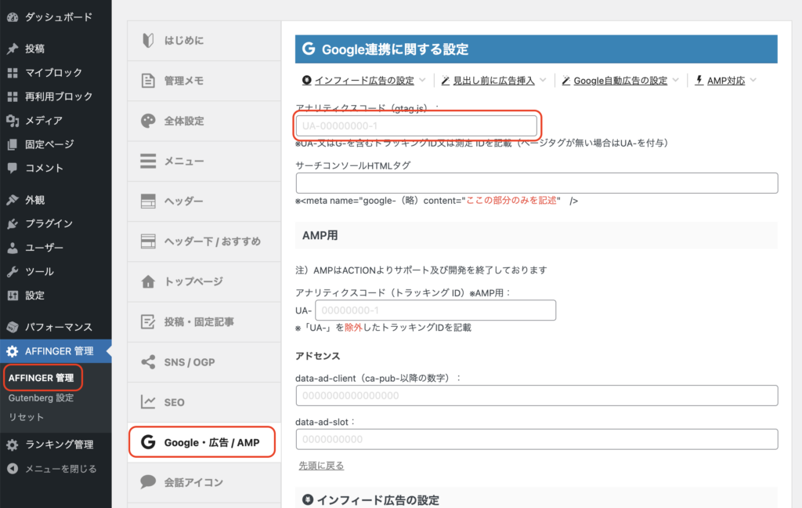Click the アドセンス heading text
The height and width of the screenshot is (508, 802).
pos(318,356)
